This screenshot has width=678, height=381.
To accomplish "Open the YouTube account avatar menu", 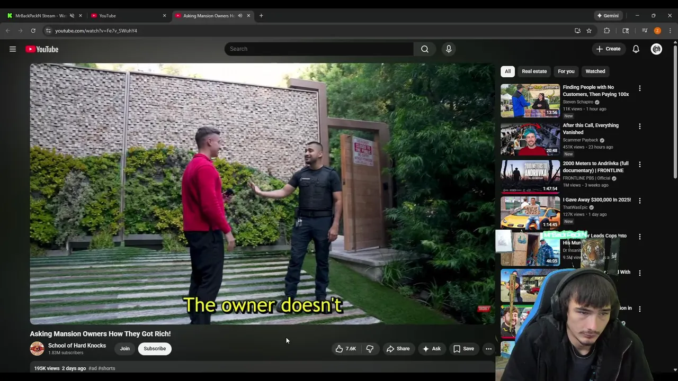I will [x=656, y=49].
